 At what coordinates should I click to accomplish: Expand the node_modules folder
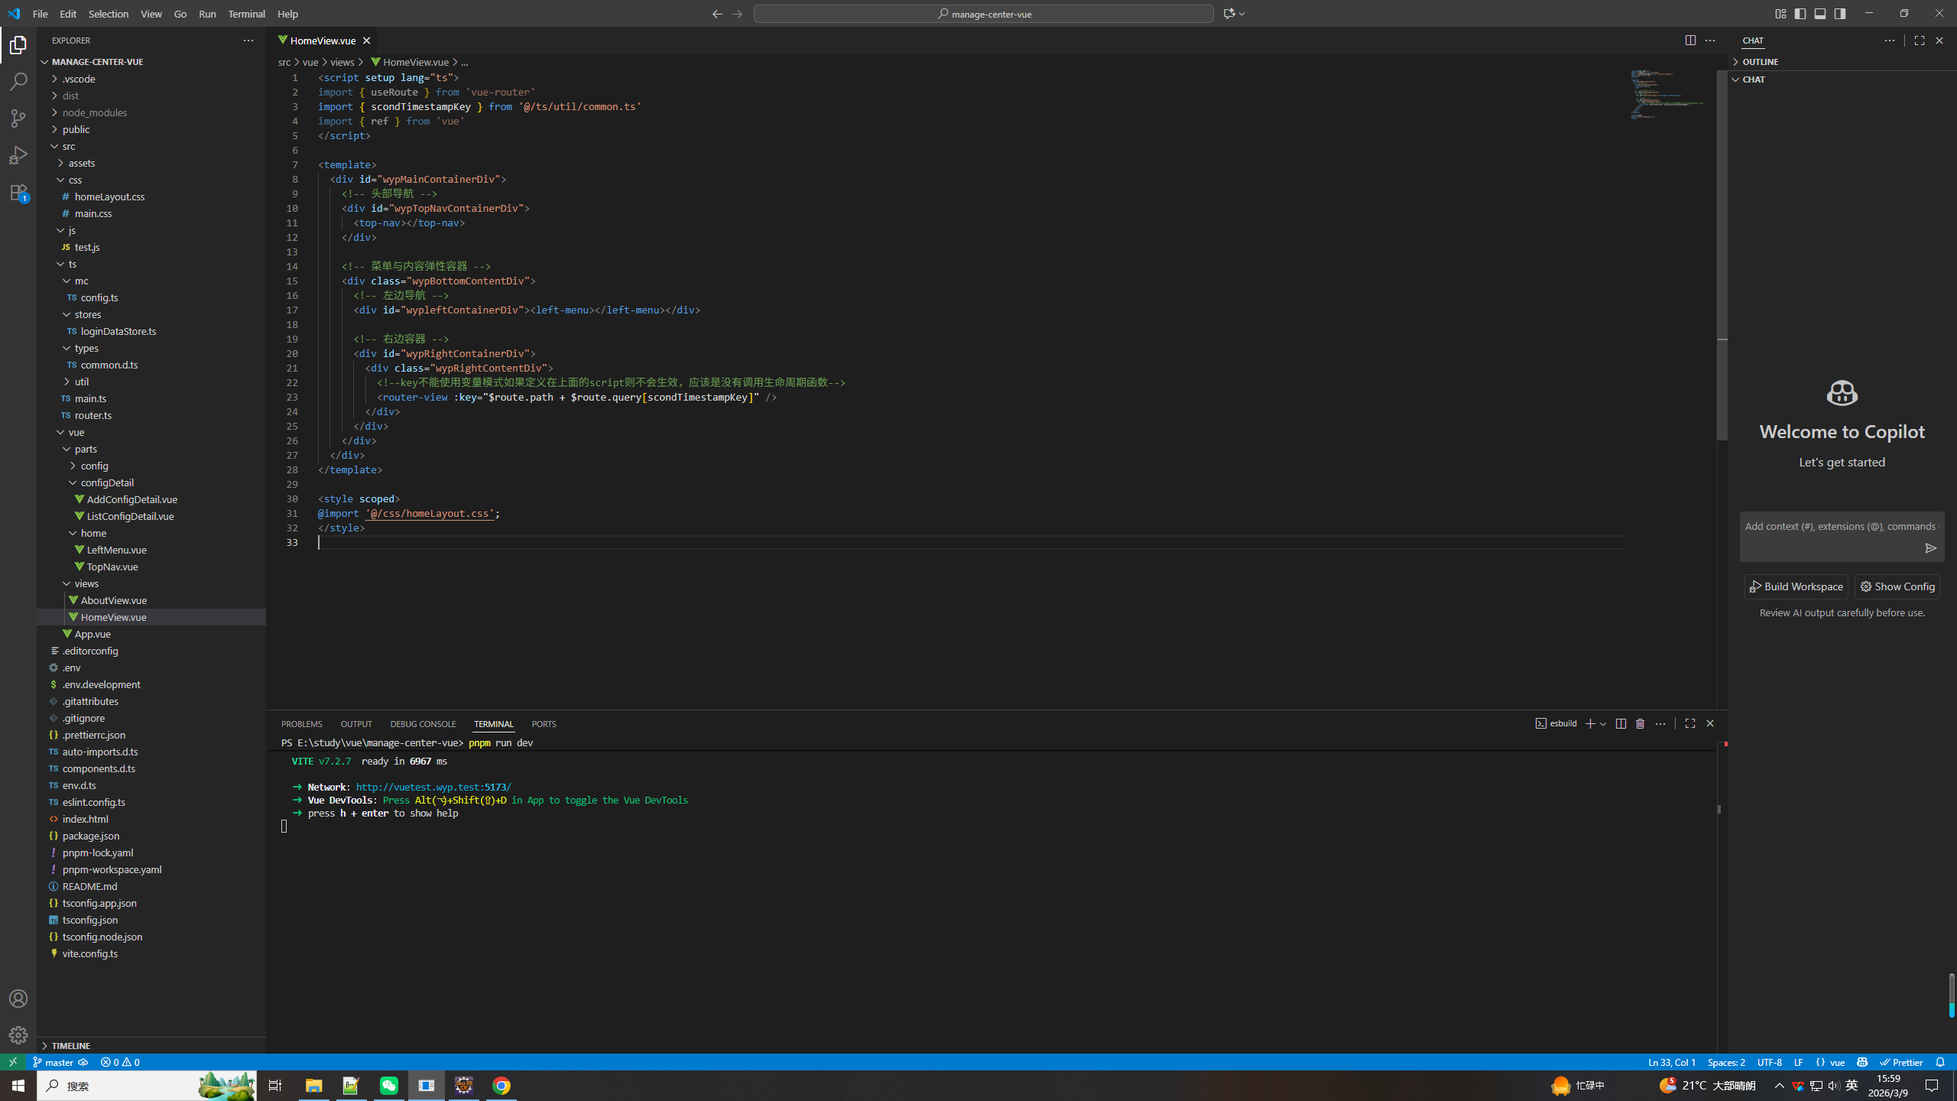pyautogui.click(x=151, y=112)
